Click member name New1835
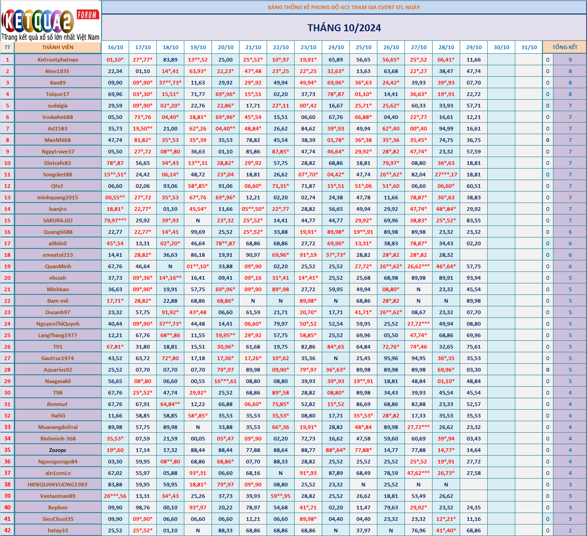The image size is (587, 536). click(57, 71)
